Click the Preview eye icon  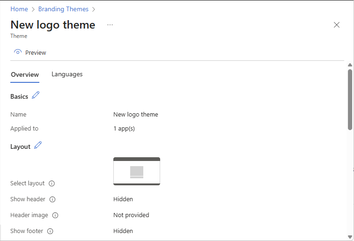18,52
